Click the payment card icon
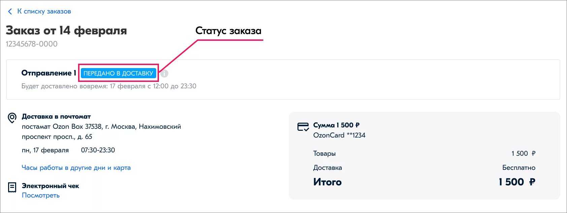 click(303, 127)
